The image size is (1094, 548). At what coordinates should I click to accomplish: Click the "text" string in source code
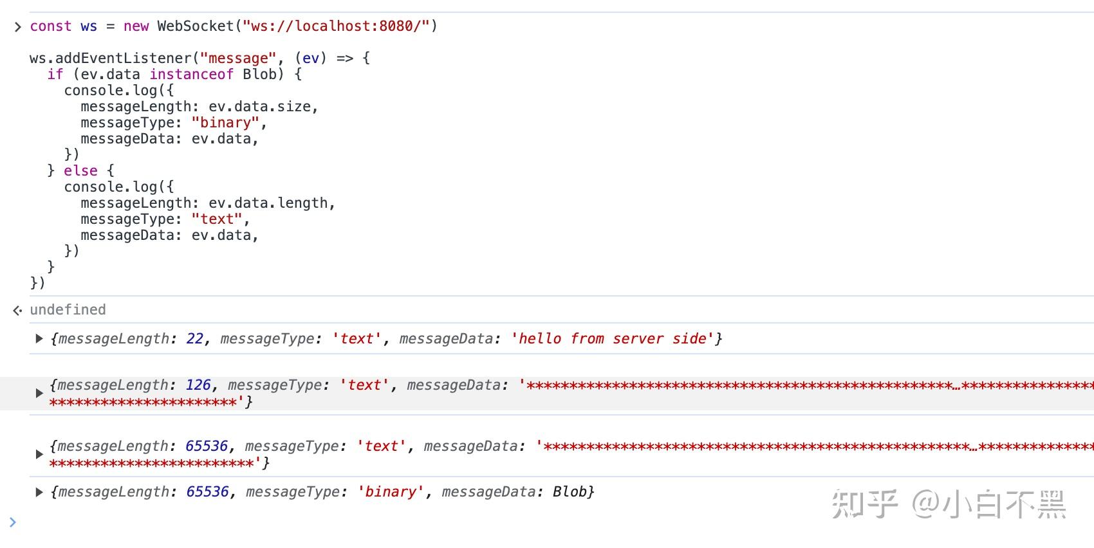click(x=217, y=219)
